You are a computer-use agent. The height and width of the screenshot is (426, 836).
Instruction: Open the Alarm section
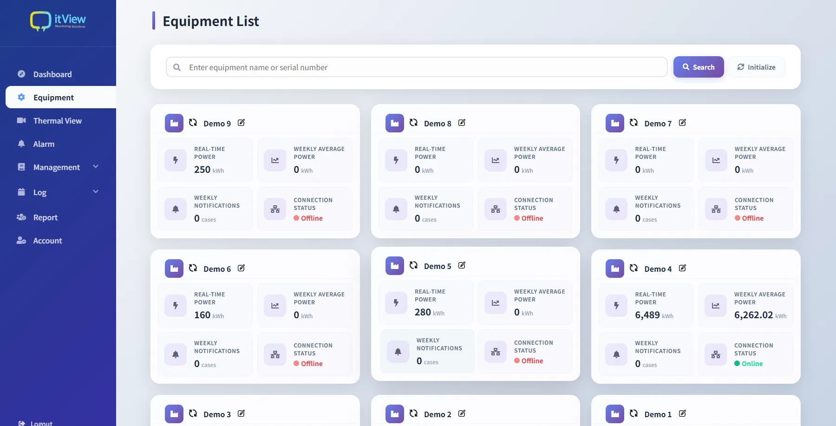tap(44, 144)
